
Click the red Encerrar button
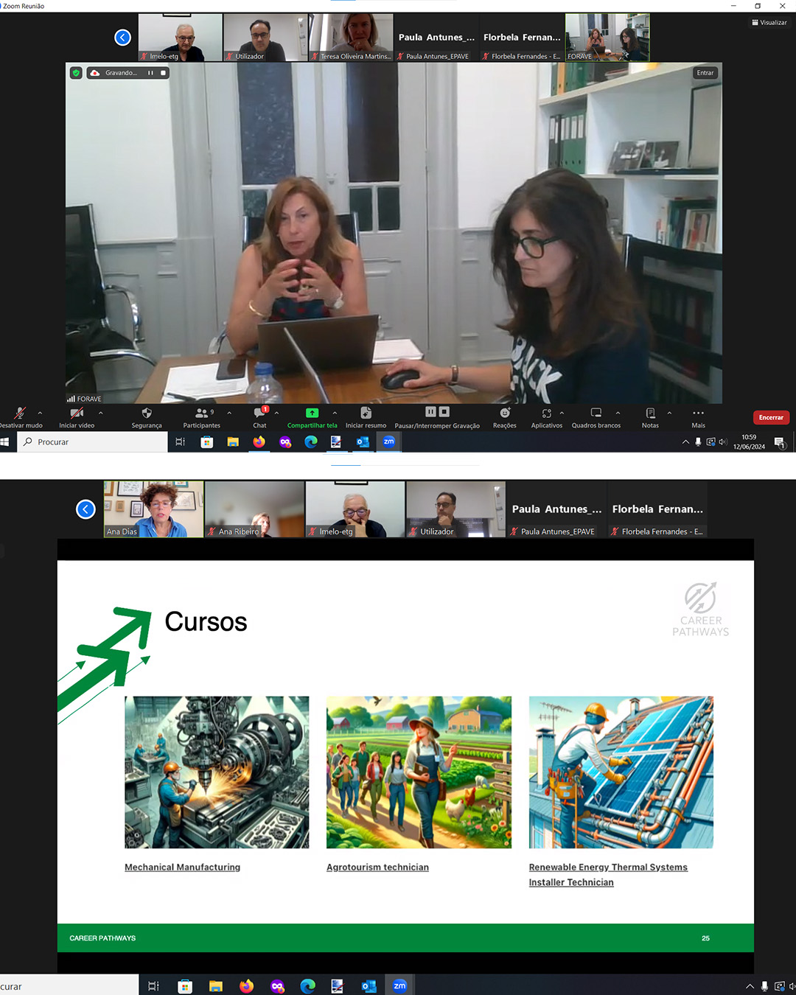771,418
